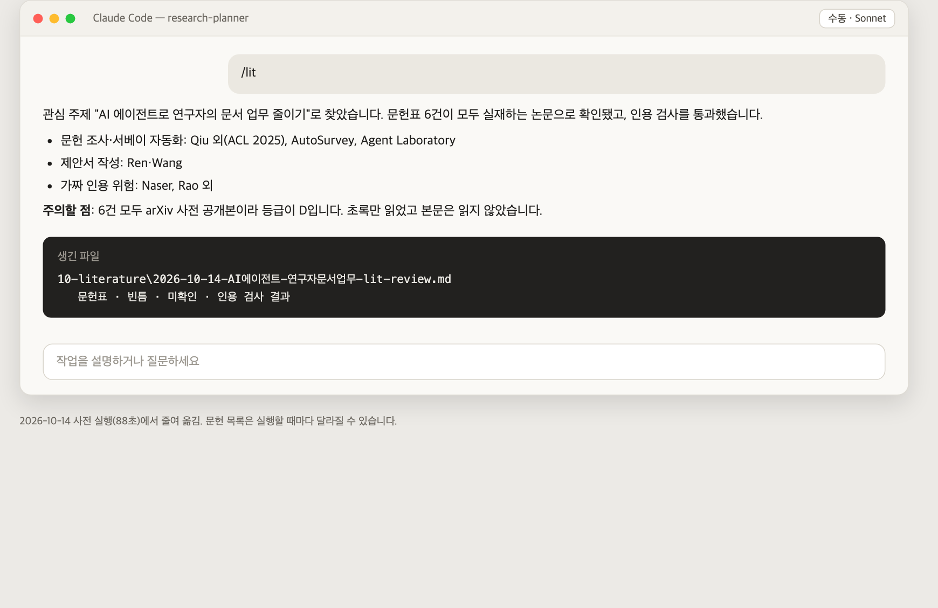This screenshot has width=938, height=608.
Task: Click the yellow minimize window button
Action: (54, 18)
